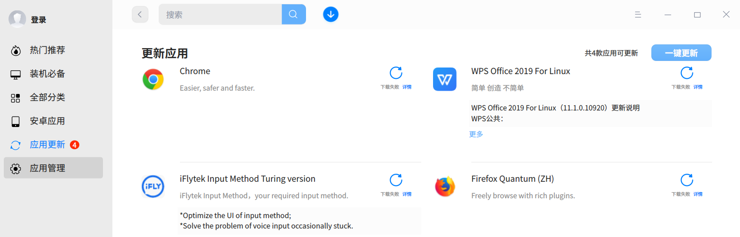Open the download manager arrow icon
This screenshot has height=237, width=740.
[x=331, y=15]
